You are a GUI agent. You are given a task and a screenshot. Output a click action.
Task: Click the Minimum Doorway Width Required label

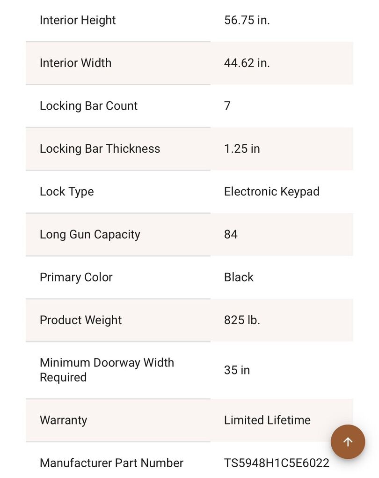coord(107,370)
